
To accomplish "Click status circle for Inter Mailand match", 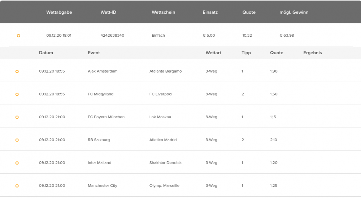I will [17, 163].
